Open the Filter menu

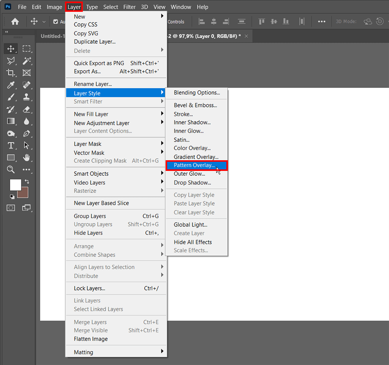[x=130, y=7]
